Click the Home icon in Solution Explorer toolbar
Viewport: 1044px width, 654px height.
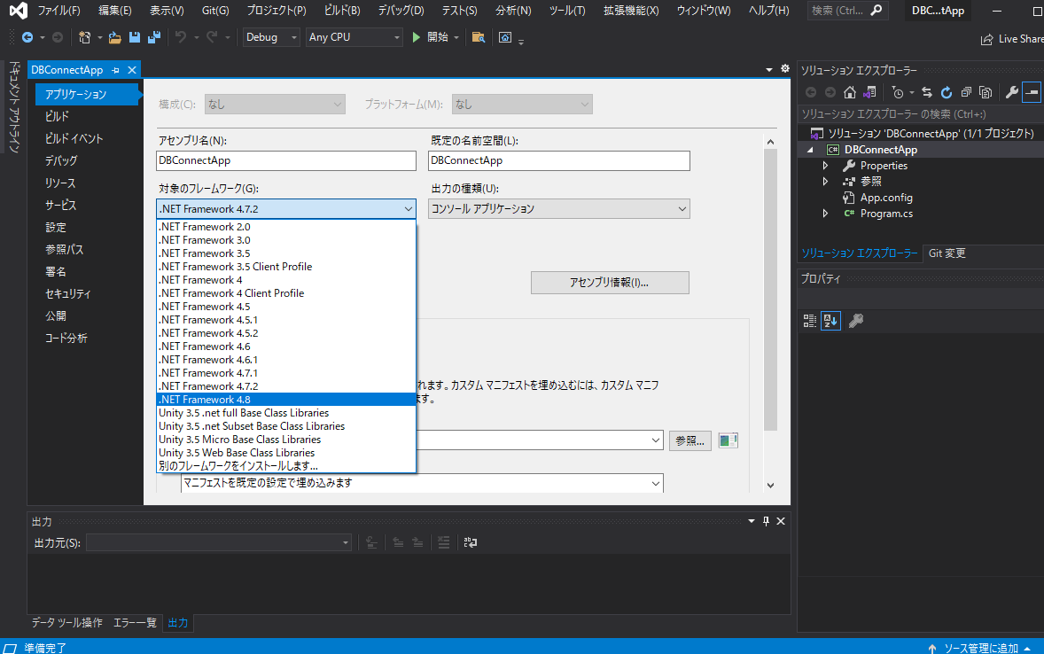pos(849,91)
